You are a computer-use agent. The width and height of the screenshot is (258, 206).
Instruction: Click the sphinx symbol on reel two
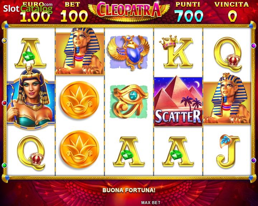point(80,51)
